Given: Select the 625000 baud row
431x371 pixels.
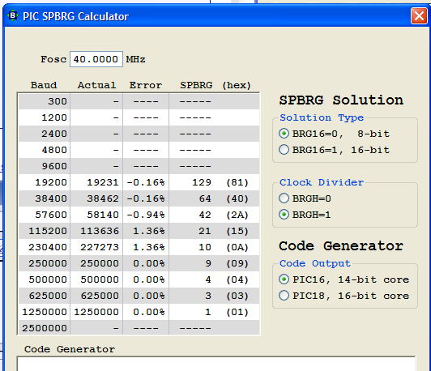Looking at the screenshot, I should pyautogui.click(x=139, y=296).
